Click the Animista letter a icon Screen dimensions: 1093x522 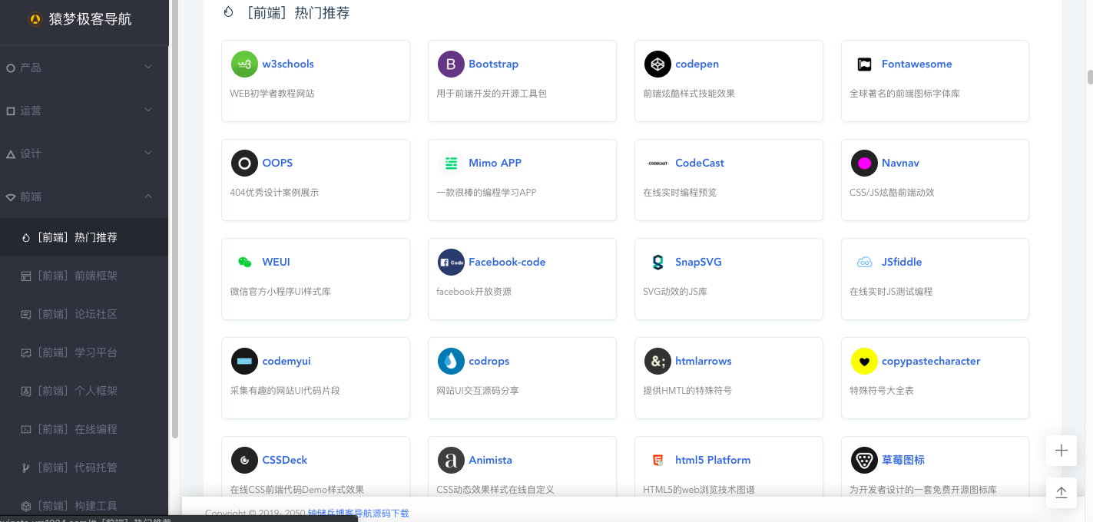(x=451, y=461)
